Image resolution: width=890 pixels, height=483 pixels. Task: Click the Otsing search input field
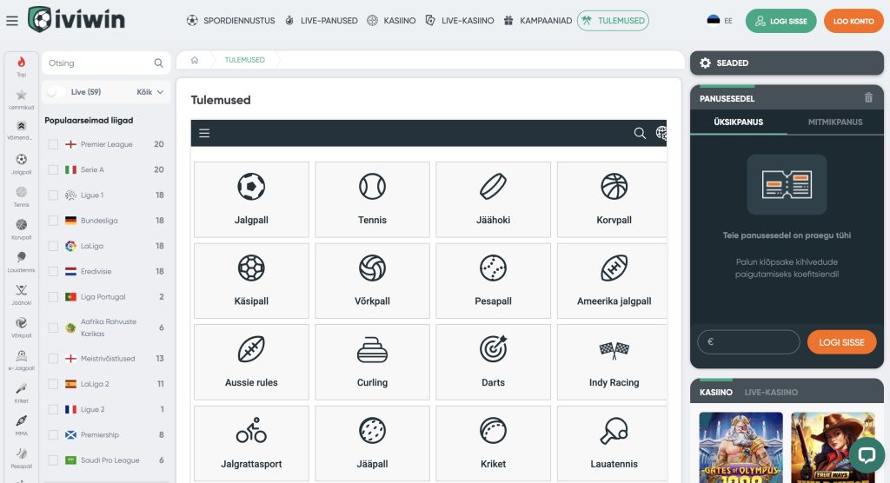(x=96, y=63)
